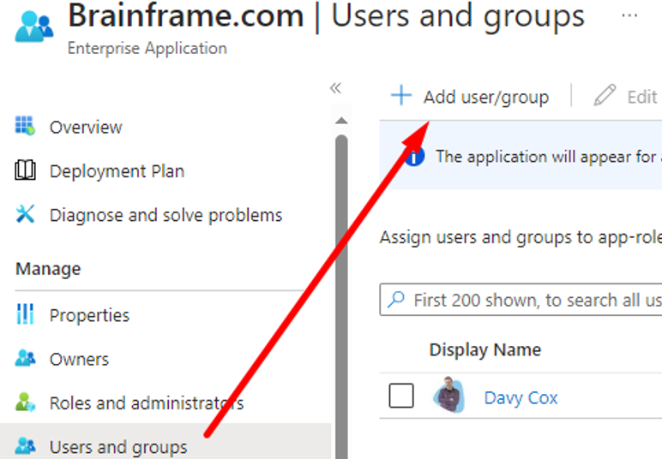Click the Users and groups sidebar icon
662x459 pixels.
(25, 446)
